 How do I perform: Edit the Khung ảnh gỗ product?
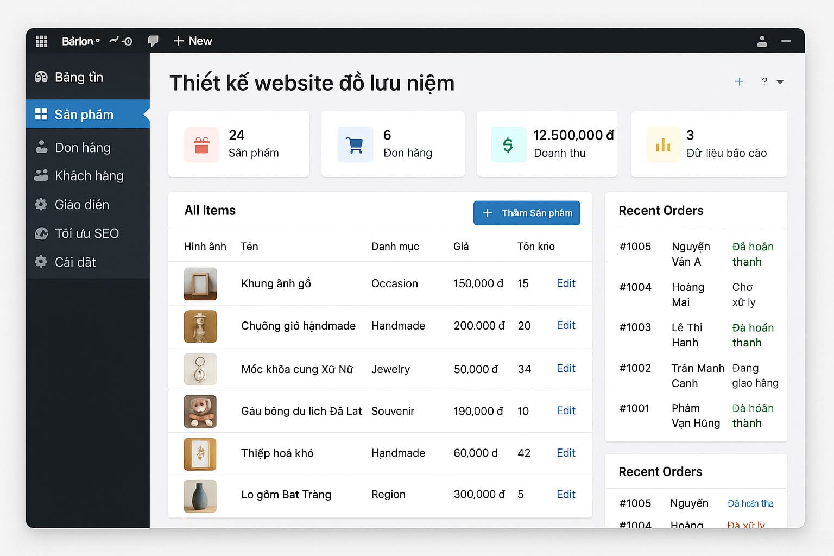pyautogui.click(x=566, y=283)
